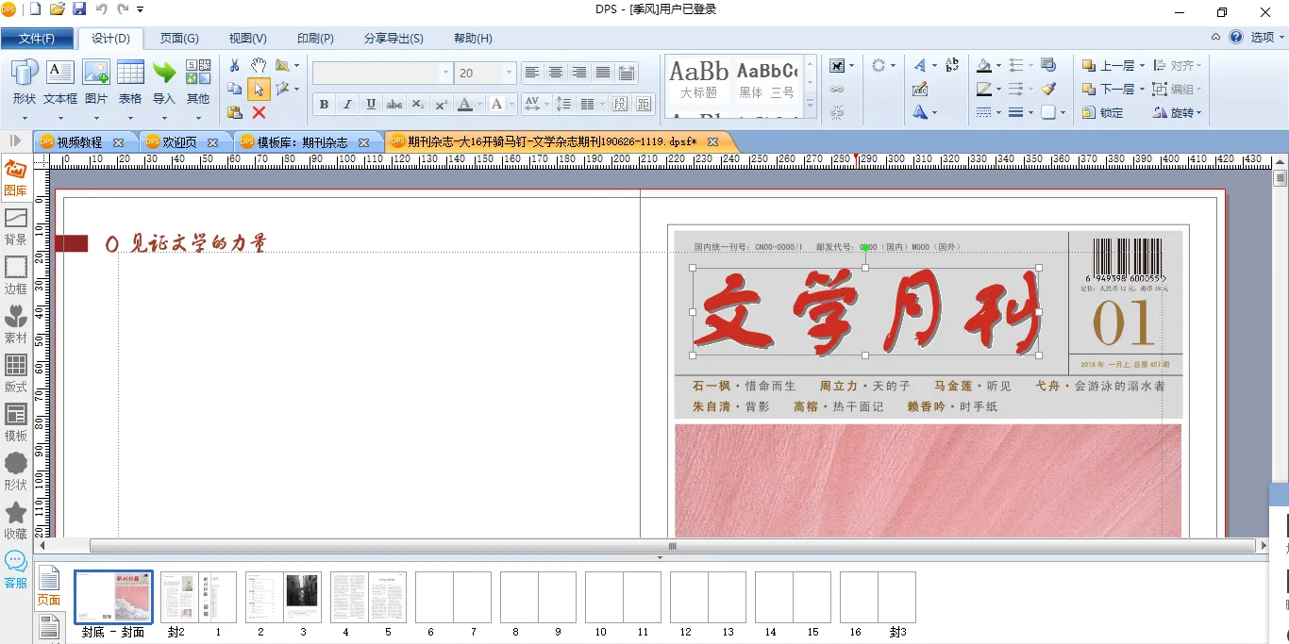
Task: Activate the hand pan tool
Action: point(259,65)
